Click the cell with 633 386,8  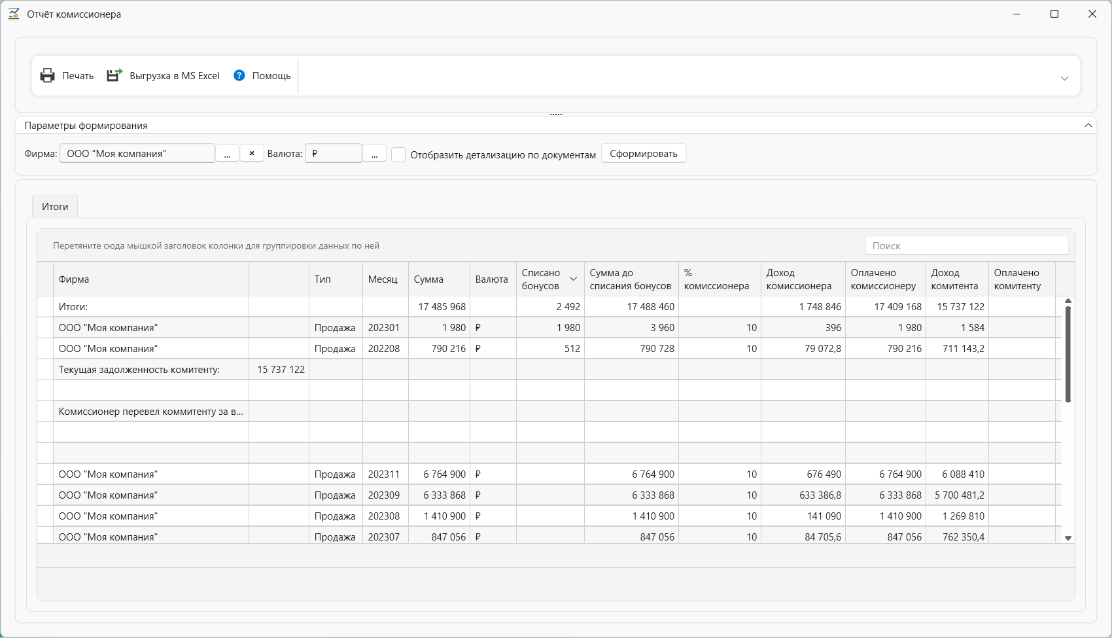(803, 495)
